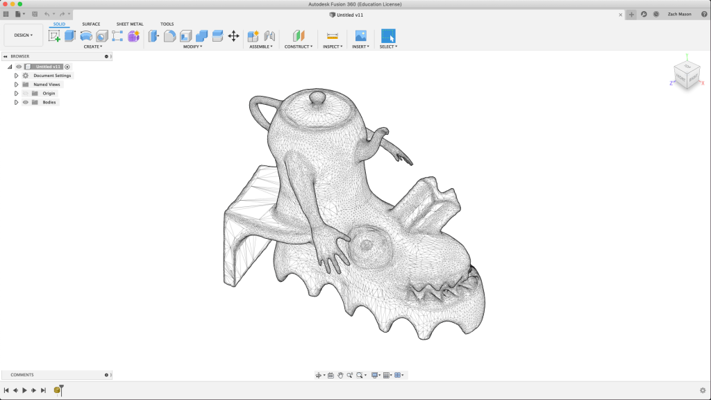711x400 pixels.
Task: Toggle visibility of Untitled v11 component
Action: tap(19, 67)
